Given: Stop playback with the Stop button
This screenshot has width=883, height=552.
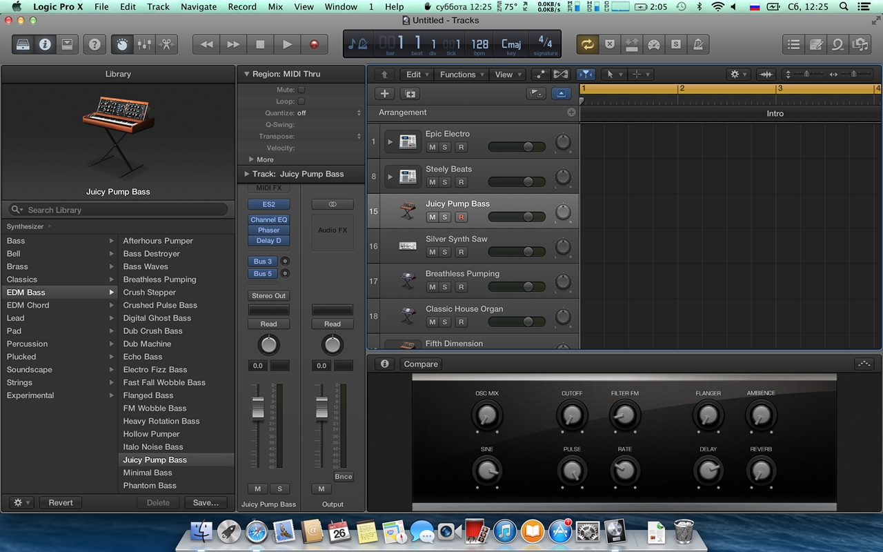Looking at the screenshot, I should [260, 44].
